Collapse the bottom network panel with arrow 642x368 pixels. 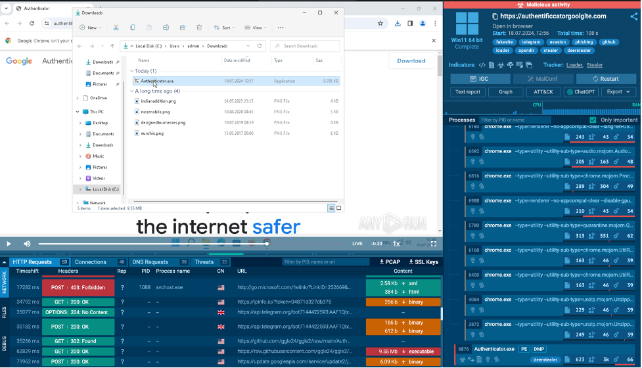coord(4,262)
